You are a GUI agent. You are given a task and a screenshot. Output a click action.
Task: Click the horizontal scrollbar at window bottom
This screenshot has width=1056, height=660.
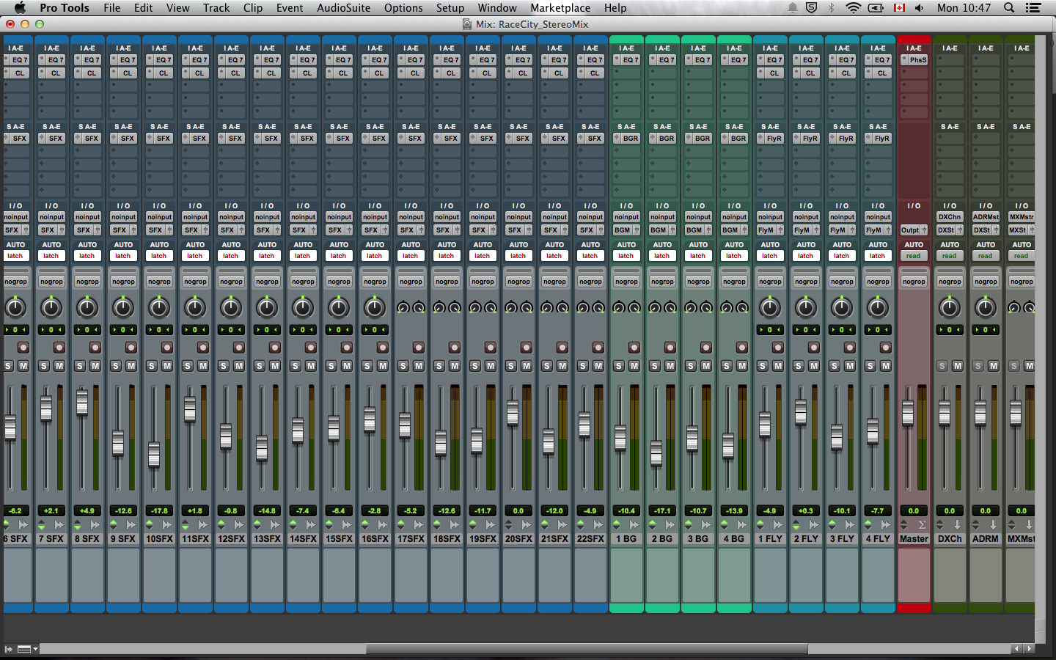point(587,649)
